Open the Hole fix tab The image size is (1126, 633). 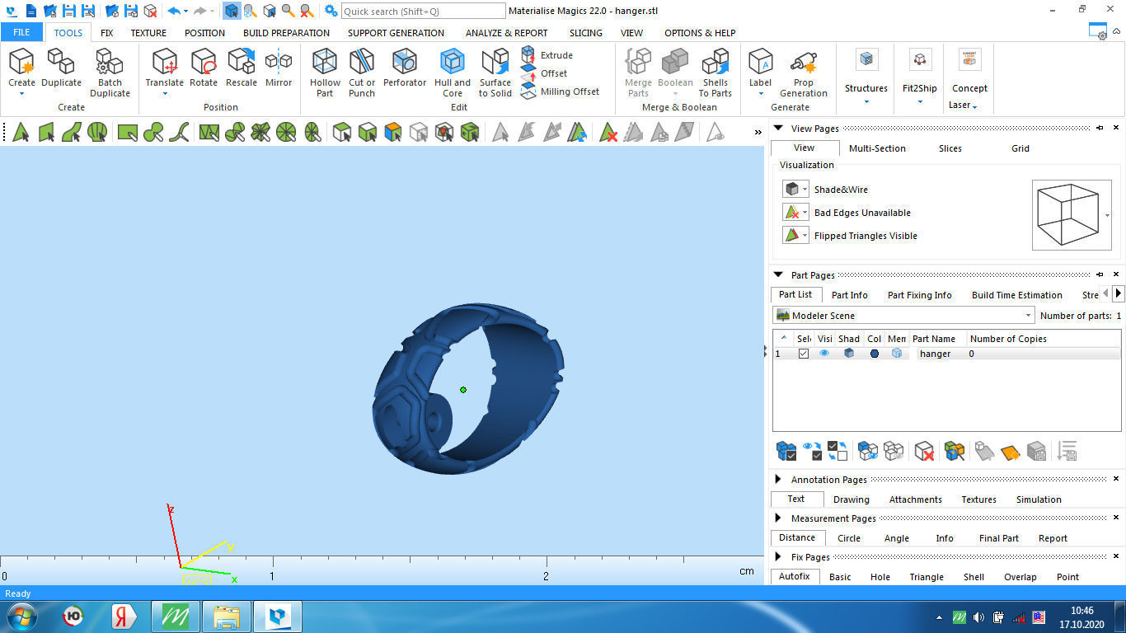coord(880,577)
